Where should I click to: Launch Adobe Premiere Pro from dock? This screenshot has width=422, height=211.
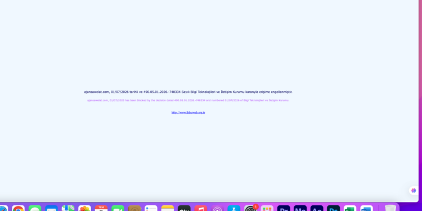pyautogui.click(x=284, y=208)
